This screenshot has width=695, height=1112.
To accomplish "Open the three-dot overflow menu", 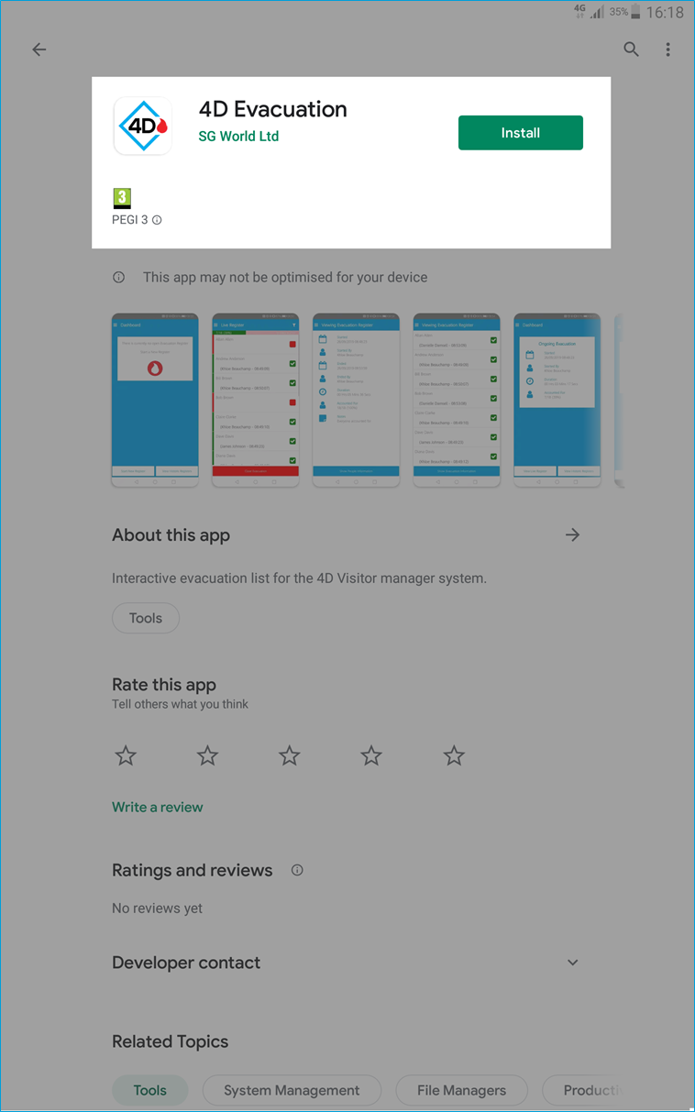I will (x=668, y=50).
